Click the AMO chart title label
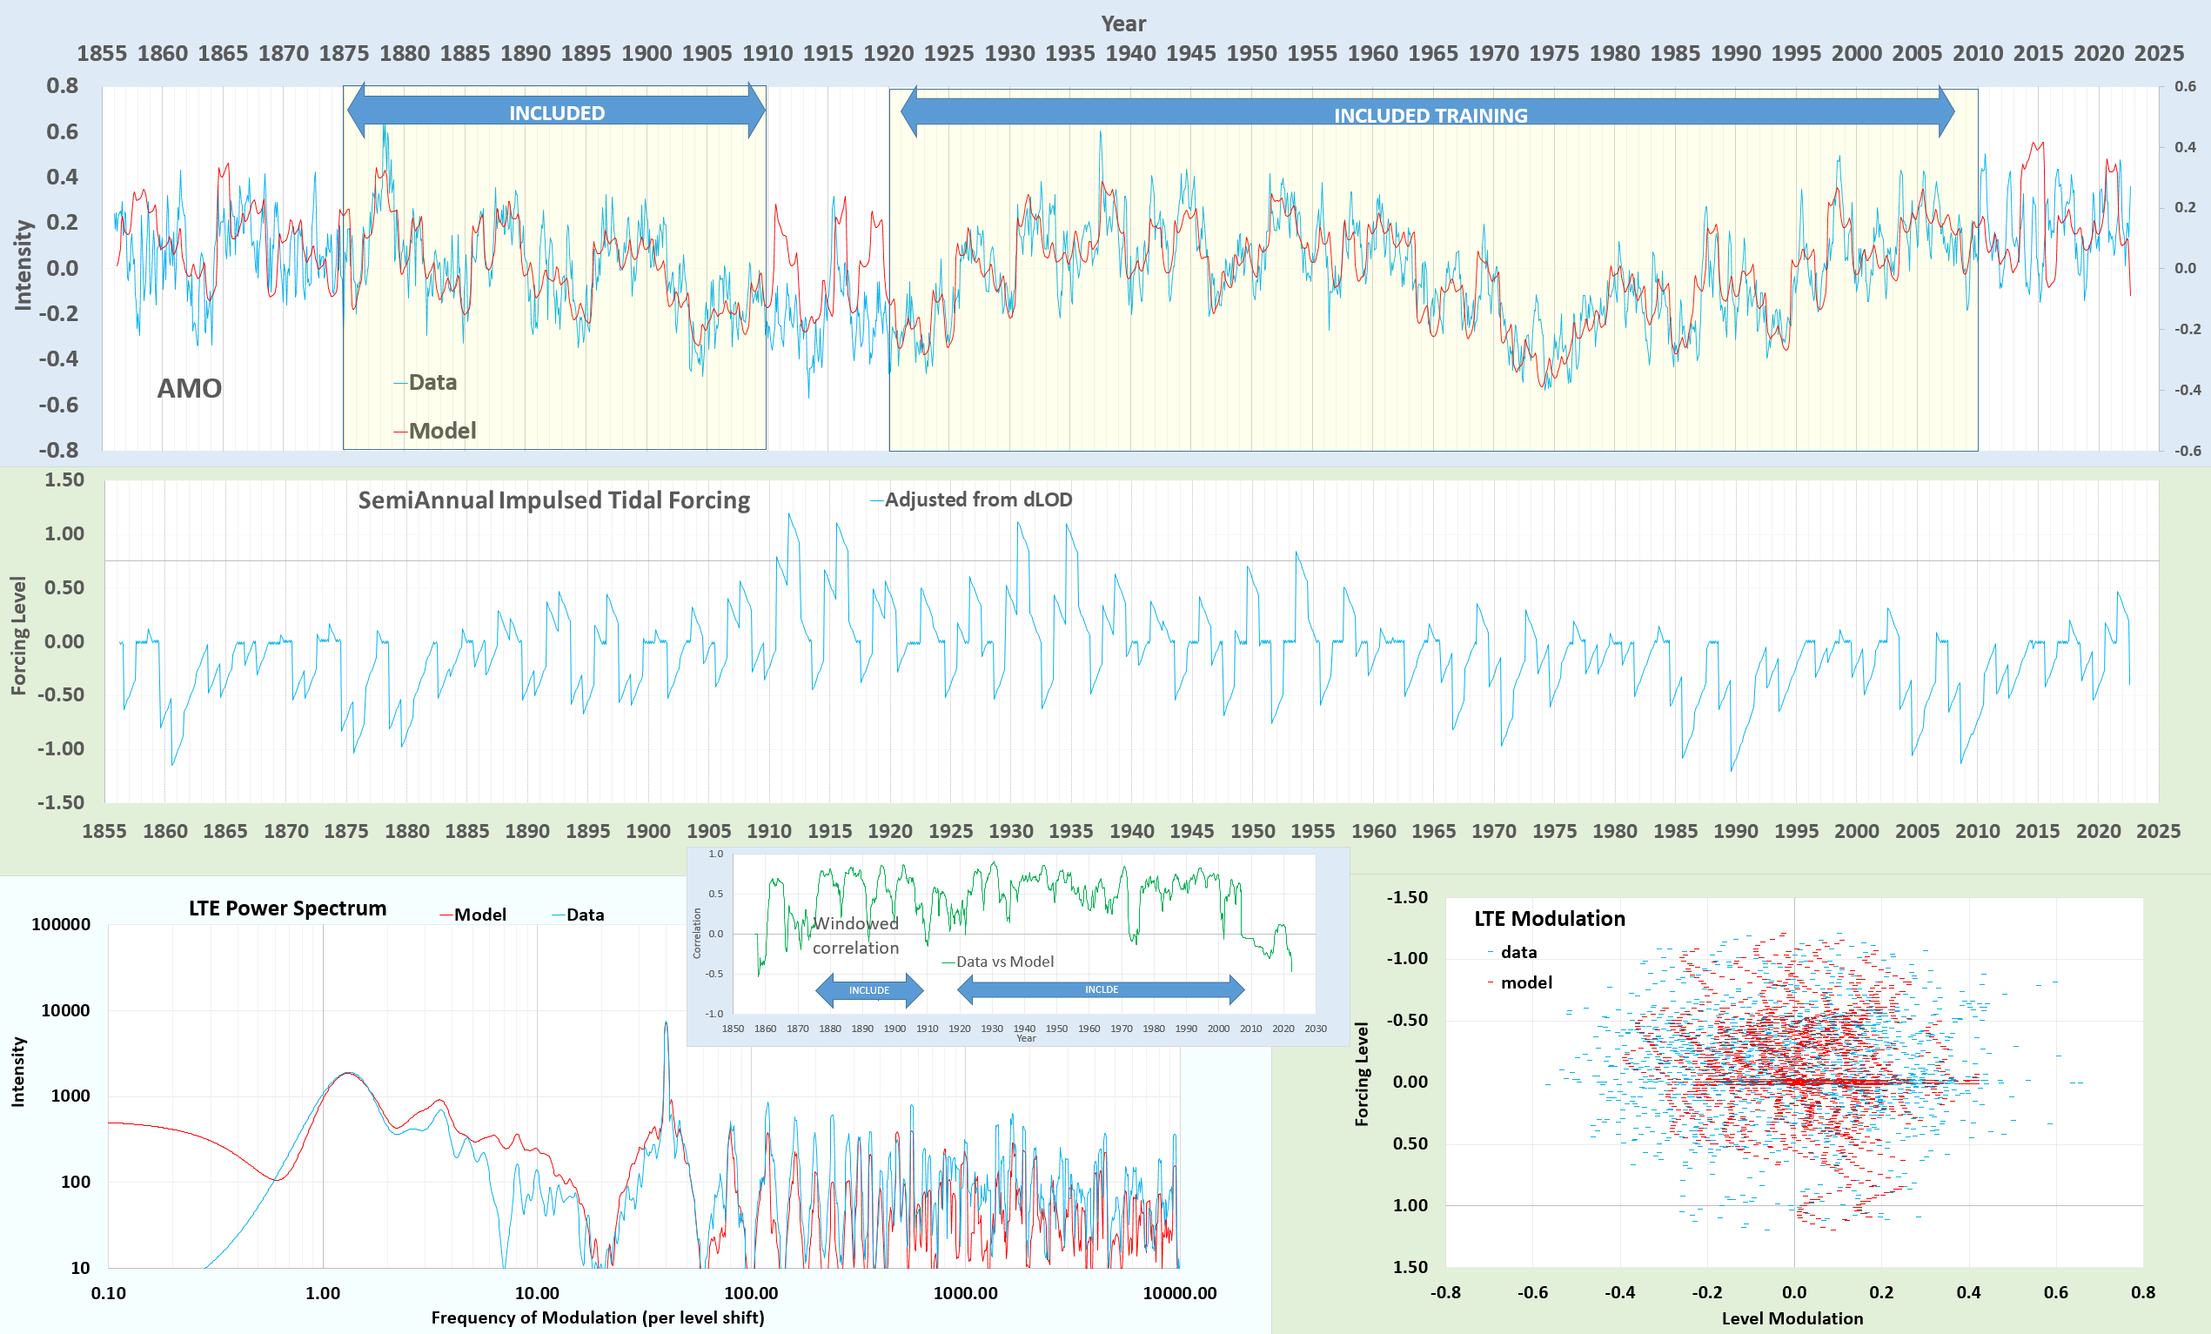The width and height of the screenshot is (2211, 1334). coord(189,388)
